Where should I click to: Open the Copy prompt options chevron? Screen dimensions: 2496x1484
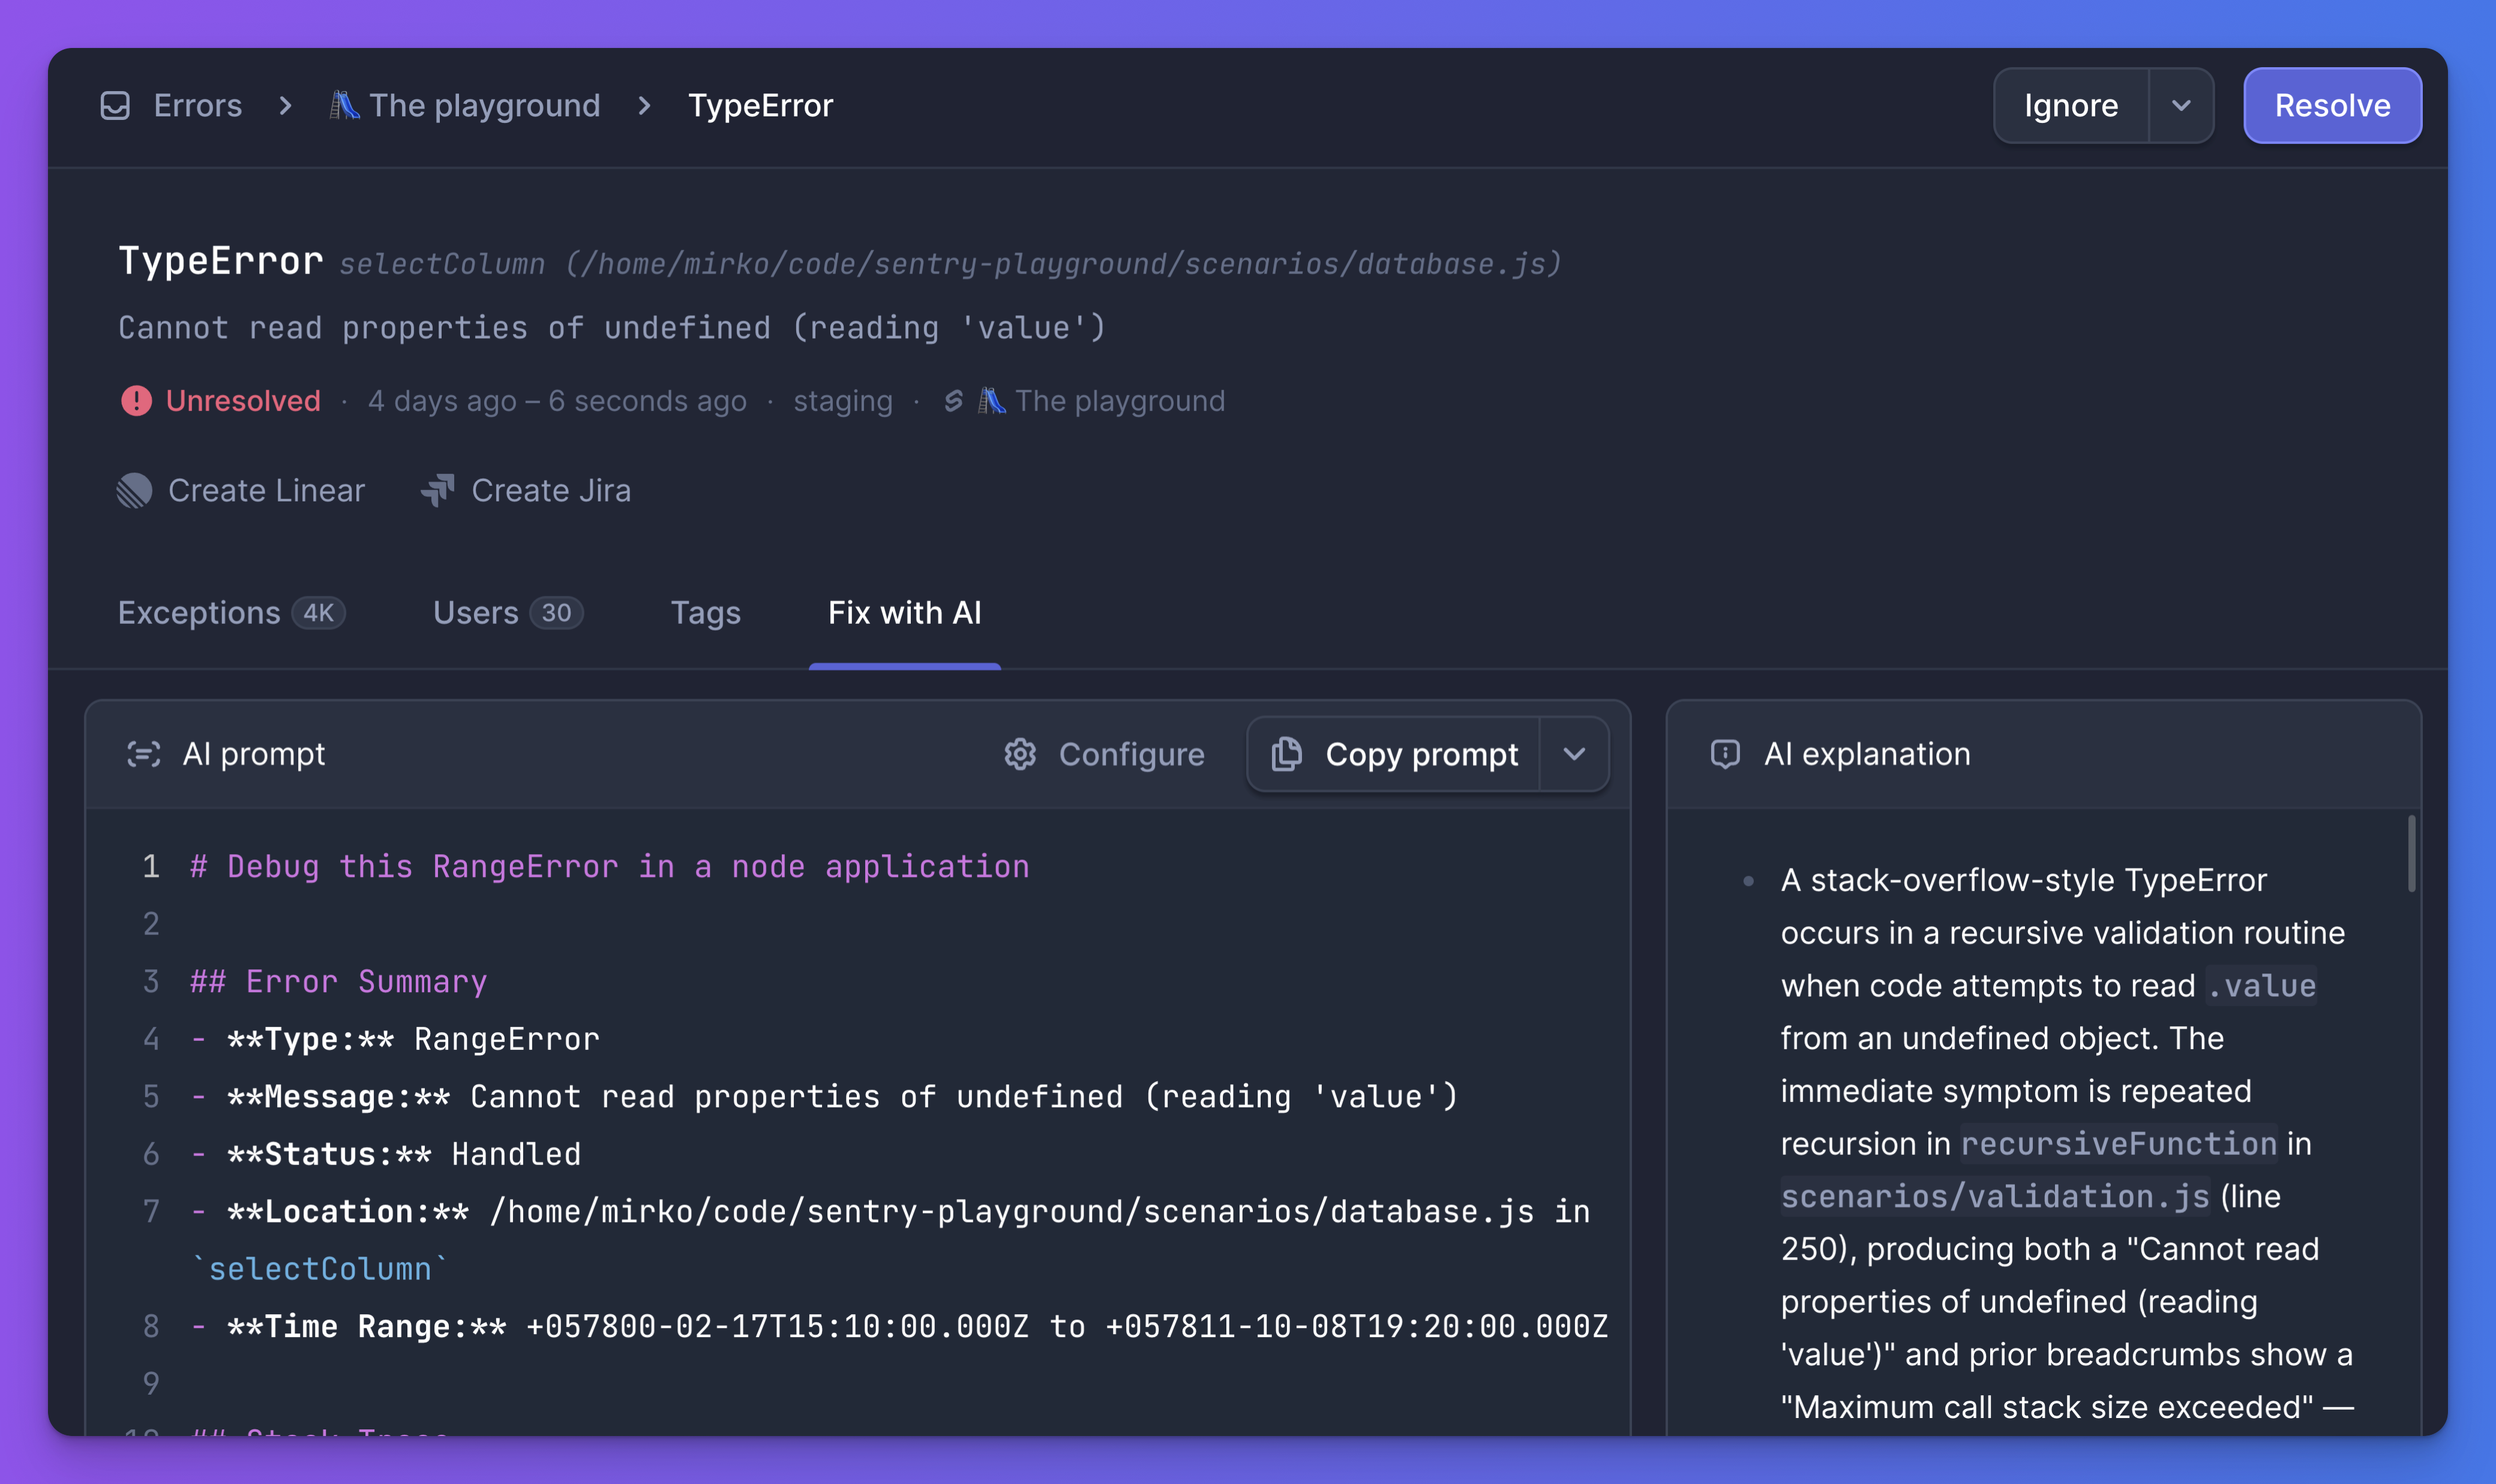coord(1572,754)
